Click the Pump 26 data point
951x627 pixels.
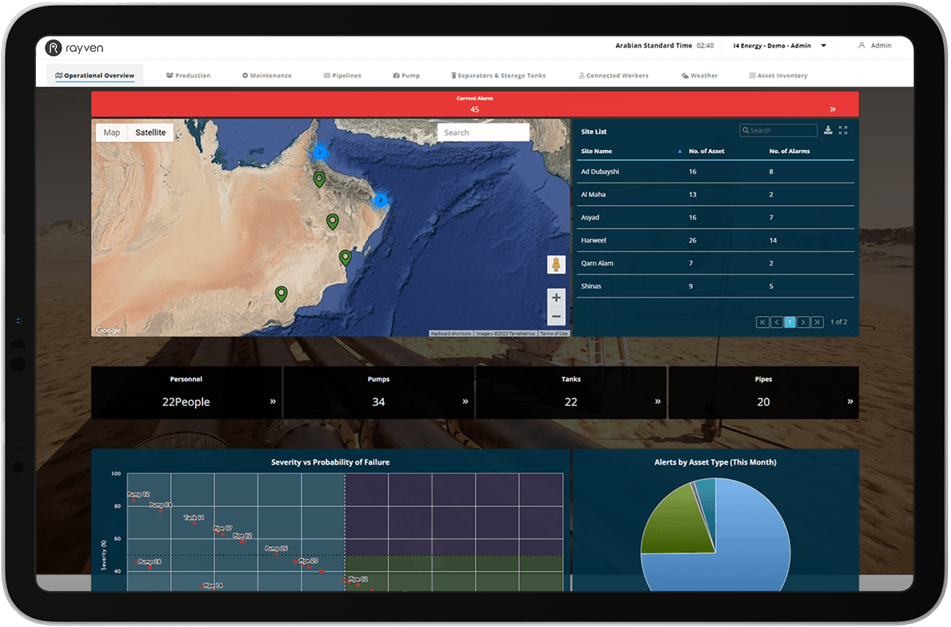pyautogui.click(x=276, y=554)
